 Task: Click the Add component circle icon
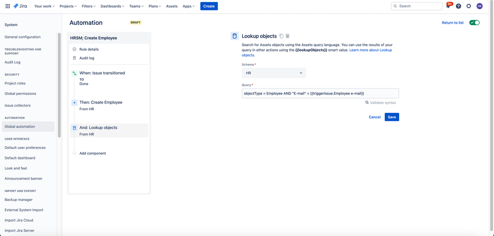click(x=74, y=153)
